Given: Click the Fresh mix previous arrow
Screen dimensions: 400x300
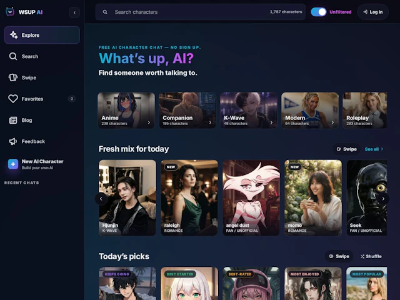Looking at the screenshot, I should coord(101,199).
